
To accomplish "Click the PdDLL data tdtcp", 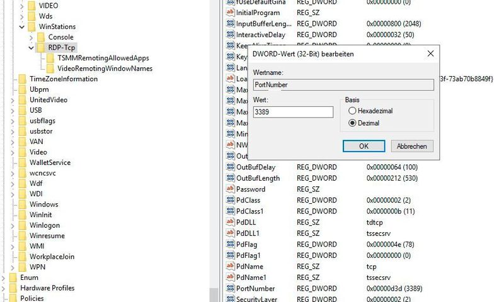I will click(x=374, y=222).
